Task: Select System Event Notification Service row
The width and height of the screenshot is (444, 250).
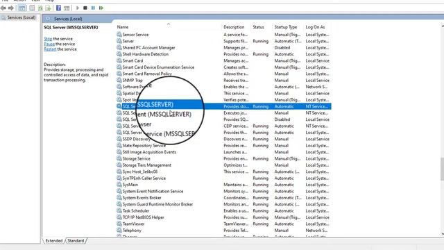Action: (x=223, y=191)
